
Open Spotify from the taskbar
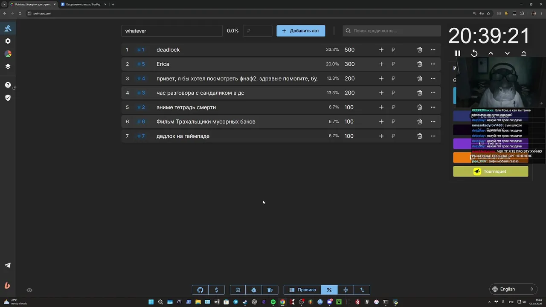[273, 302]
